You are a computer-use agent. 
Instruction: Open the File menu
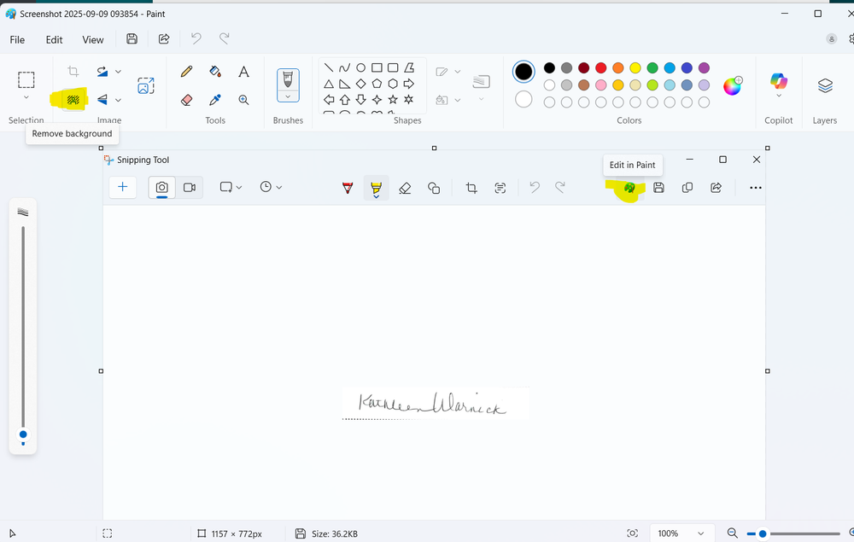(x=17, y=39)
